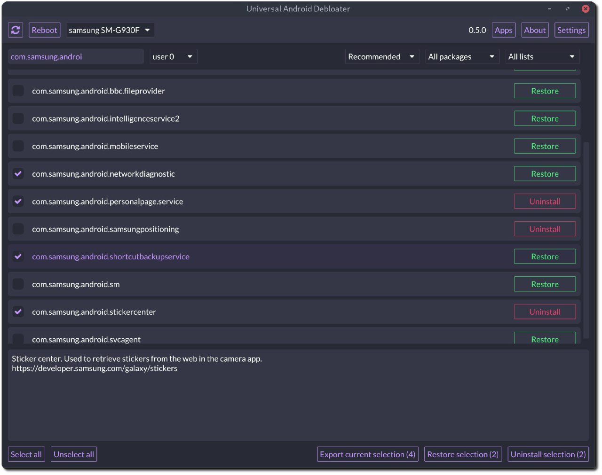The height and width of the screenshot is (475, 602).
Task: Minimize the debloater window
Action: coord(549,9)
